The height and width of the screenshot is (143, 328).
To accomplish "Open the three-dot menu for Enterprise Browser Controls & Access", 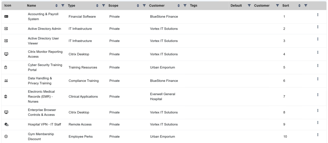I will (318, 110).
